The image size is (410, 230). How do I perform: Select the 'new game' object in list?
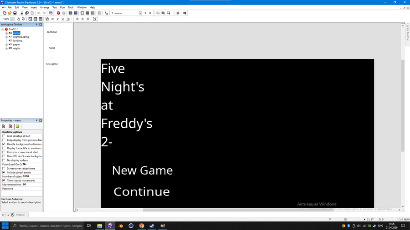pyautogui.click(x=52, y=64)
